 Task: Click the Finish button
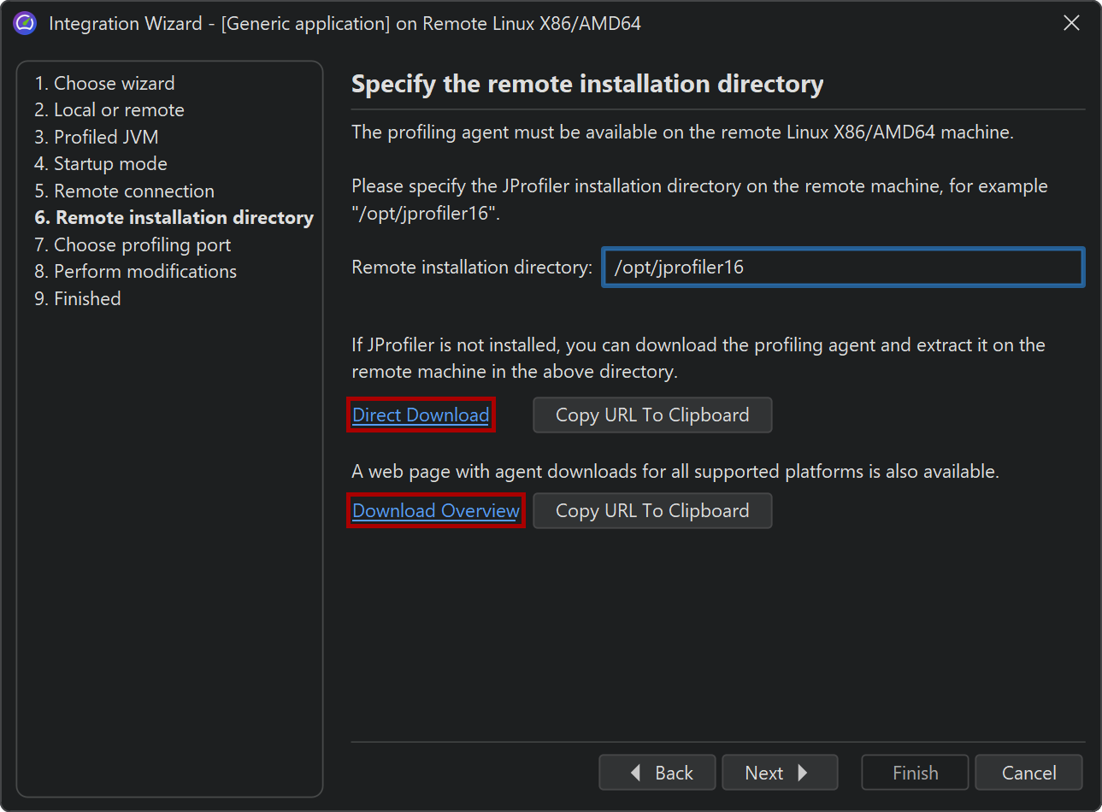tap(915, 773)
